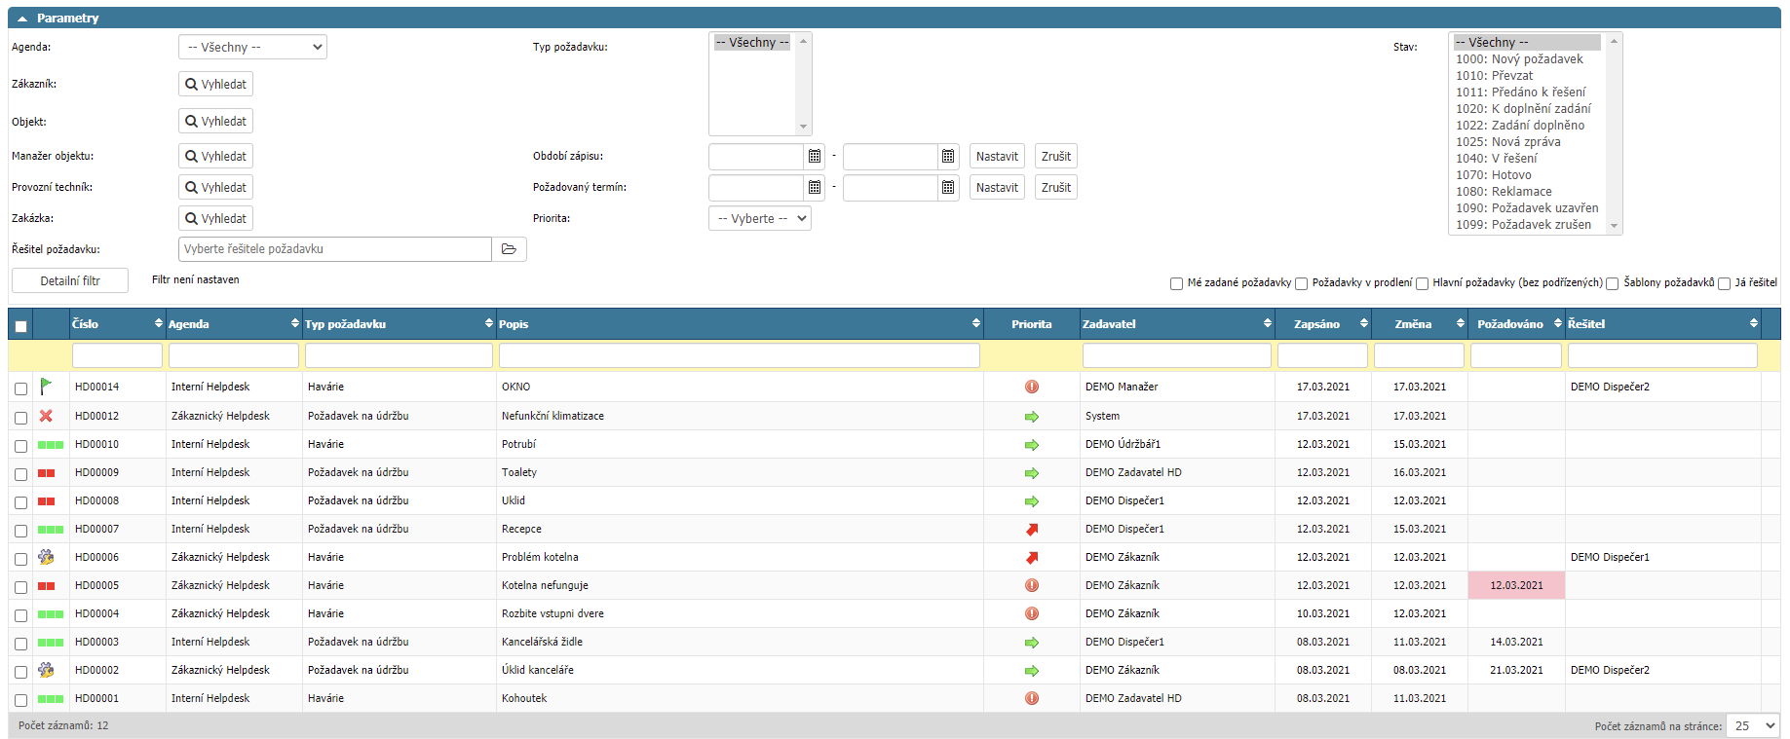Image resolution: width=1790 pixels, height=739 pixels.
Task: Click the red arrow priority of Problém kotelna
Action: point(1032,557)
